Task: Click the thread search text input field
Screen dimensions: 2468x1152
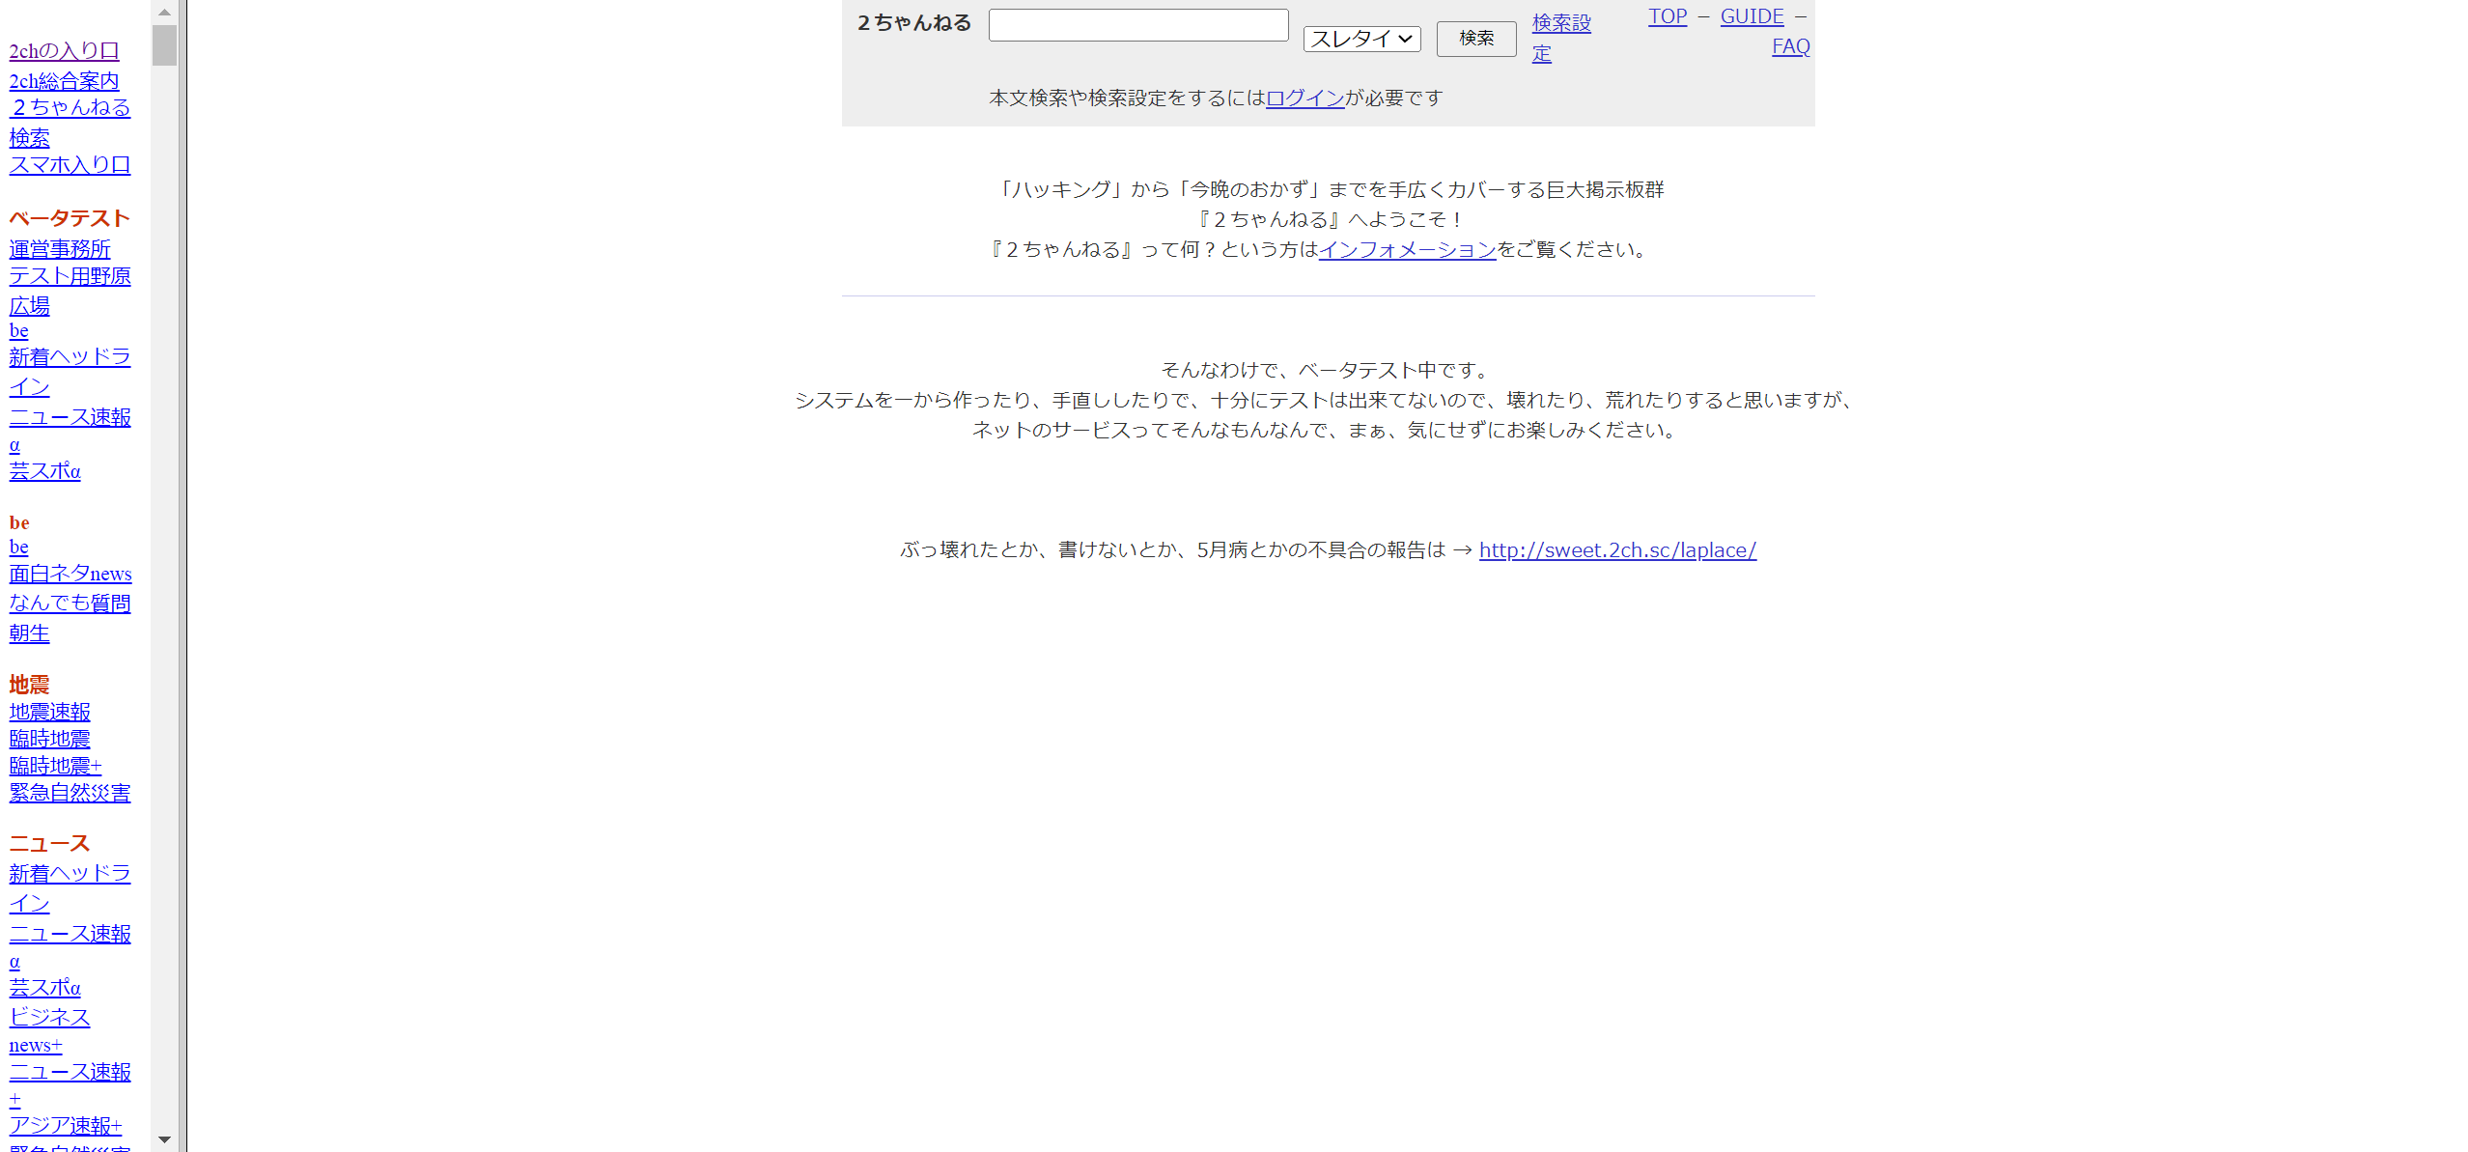Action: point(1138,25)
